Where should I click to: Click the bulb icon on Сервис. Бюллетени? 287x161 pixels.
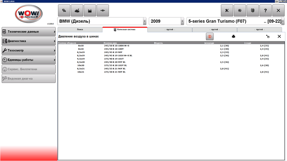point(5,69)
